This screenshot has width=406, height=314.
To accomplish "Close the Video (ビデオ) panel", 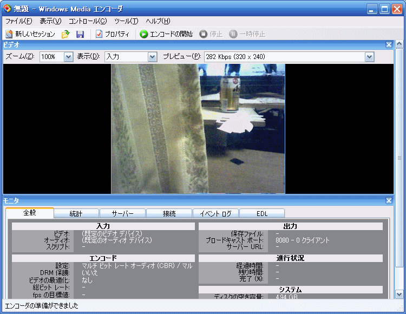I will 389,45.
